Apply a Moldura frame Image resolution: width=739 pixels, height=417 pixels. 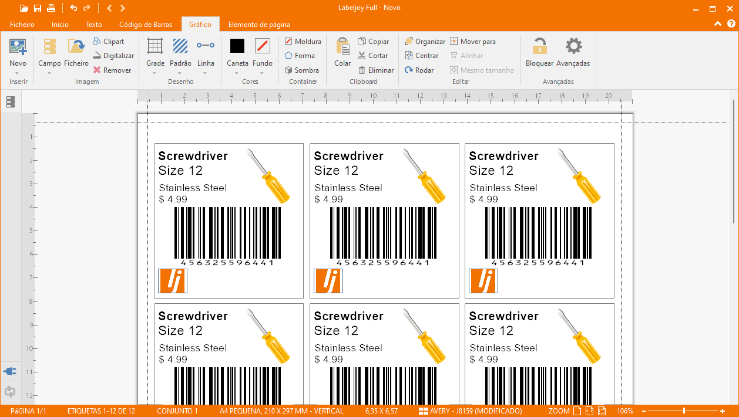tap(303, 42)
